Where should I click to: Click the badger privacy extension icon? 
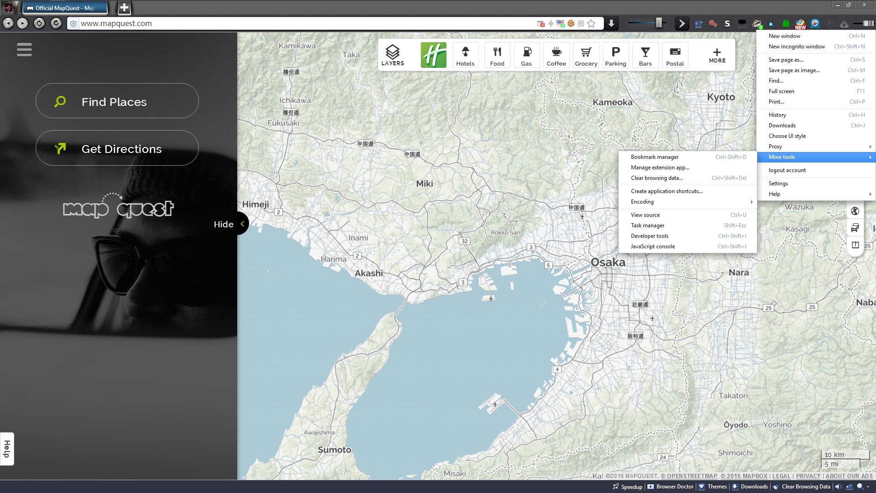tap(757, 24)
